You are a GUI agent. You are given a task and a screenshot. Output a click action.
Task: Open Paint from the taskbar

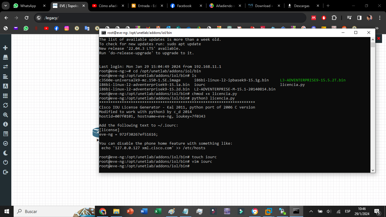172,211
